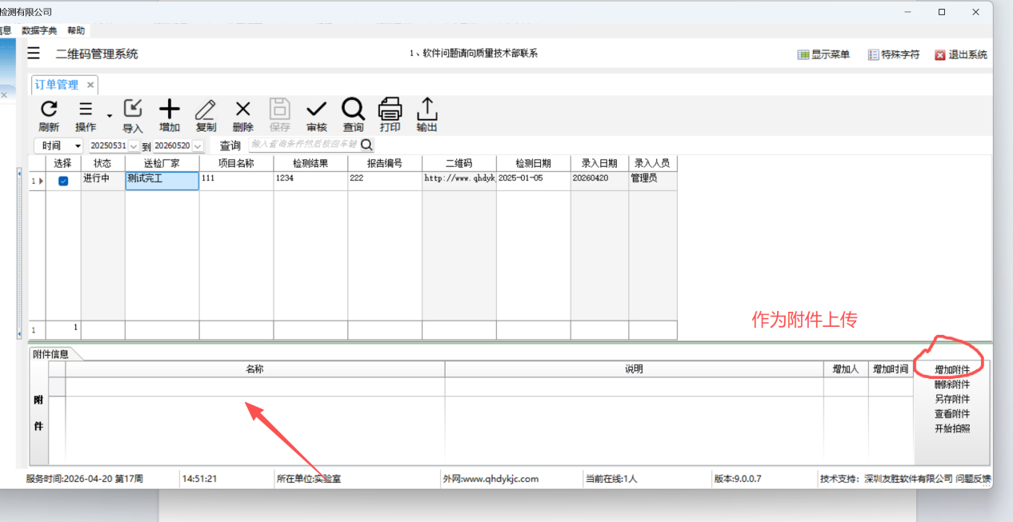The image size is (1013, 522).
Task: Click the Audit (审核) checkmark icon
Action: tap(316, 110)
